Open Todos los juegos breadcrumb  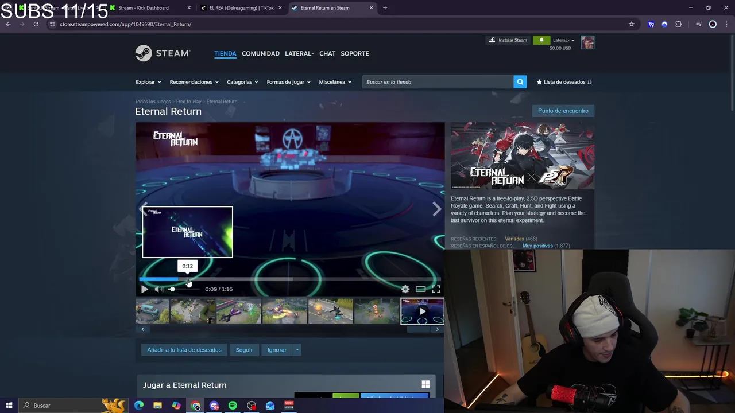click(153, 102)
